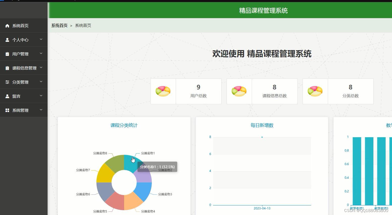Click the 用户管理 checklist icon in sidebar
Viewport: 392px width, 215px height.
(7, 54)
